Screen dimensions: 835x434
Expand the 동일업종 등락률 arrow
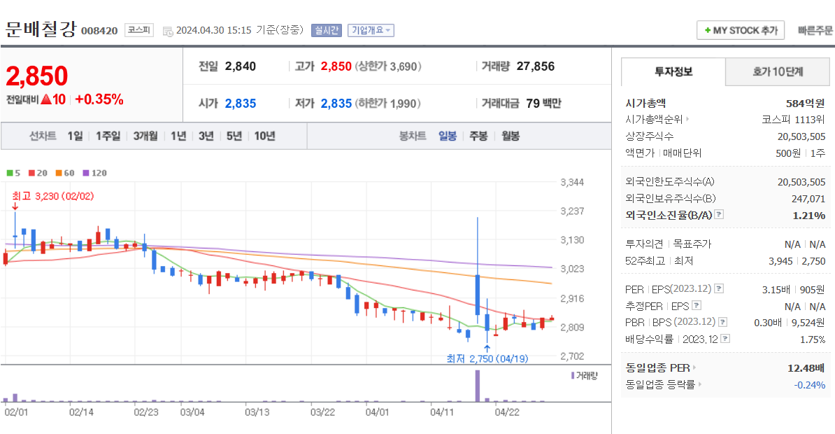(x=700, y=384)
